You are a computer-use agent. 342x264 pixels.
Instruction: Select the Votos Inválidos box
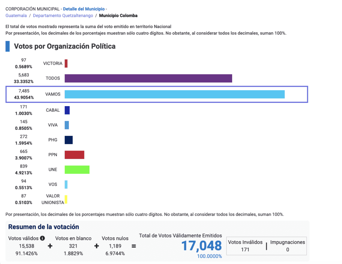pos(245,246)
